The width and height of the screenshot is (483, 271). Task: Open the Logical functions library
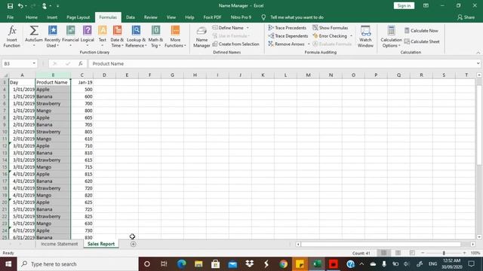(88, 36)
